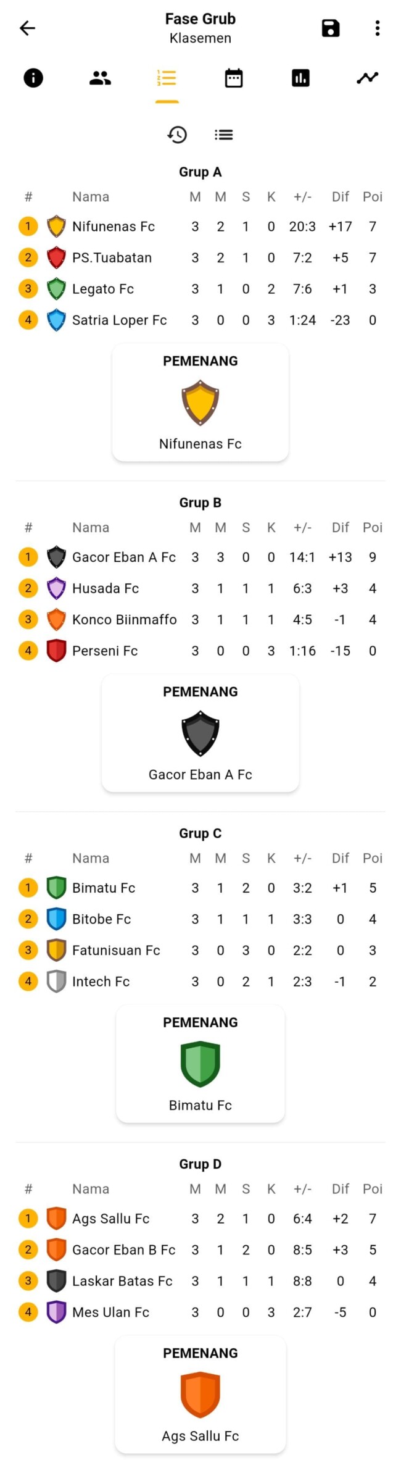The width and height of the screenshot is (401, 1460).
Task: Click the Ags Sallu Fc winner shield
Action: point(200,1395)
